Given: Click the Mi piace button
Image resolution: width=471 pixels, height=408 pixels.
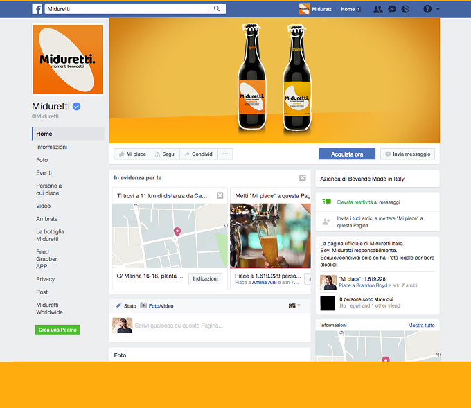Looking at the screenshot, I should [132, 154].
